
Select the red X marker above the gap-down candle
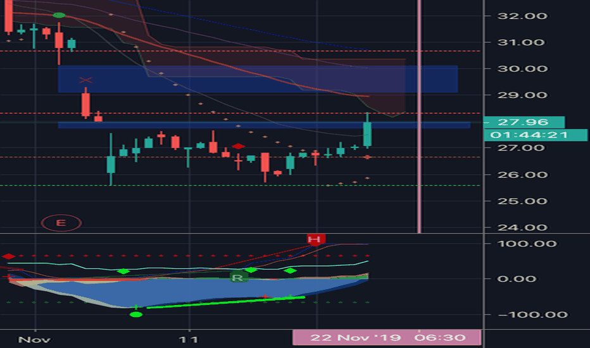(86, 80)
